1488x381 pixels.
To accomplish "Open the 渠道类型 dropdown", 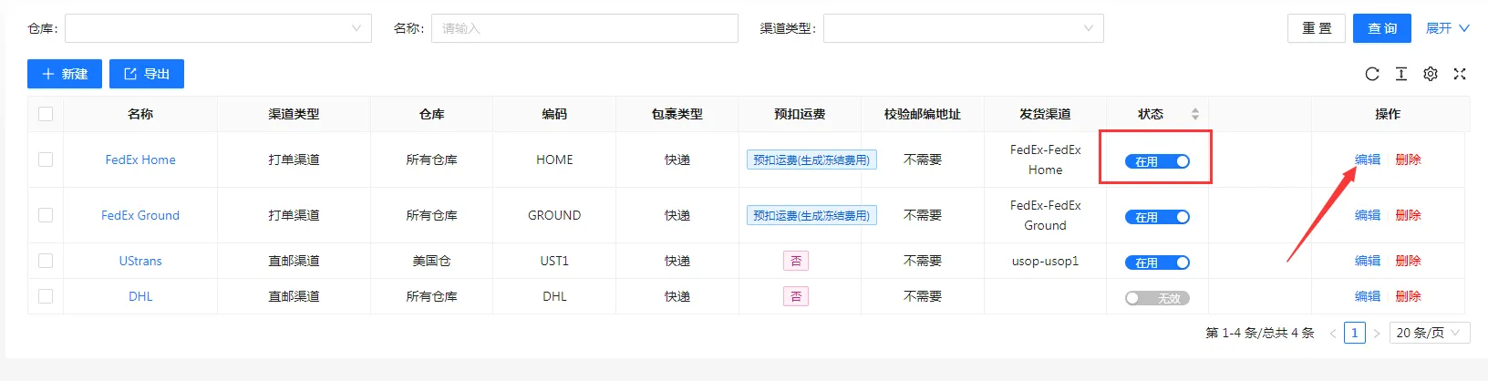I will pyautogui.click(x=964, y=28).
